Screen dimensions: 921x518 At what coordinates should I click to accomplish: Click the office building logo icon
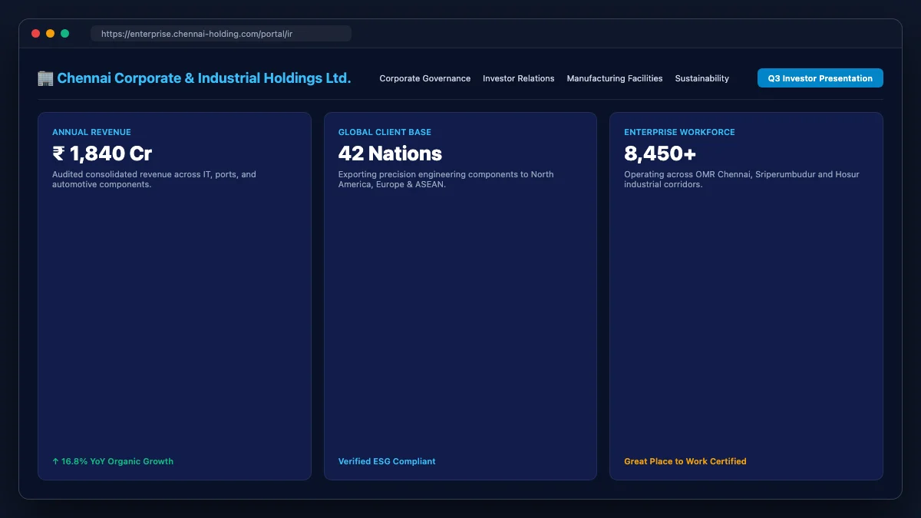45,78
